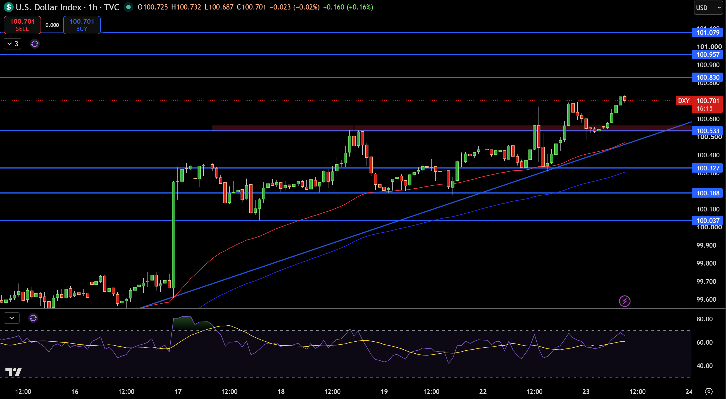The width and height of the screenshot is (726, 399).
Task: Click the U.S. Dollar Index symbol title
Action: click(x=48, y=7)
